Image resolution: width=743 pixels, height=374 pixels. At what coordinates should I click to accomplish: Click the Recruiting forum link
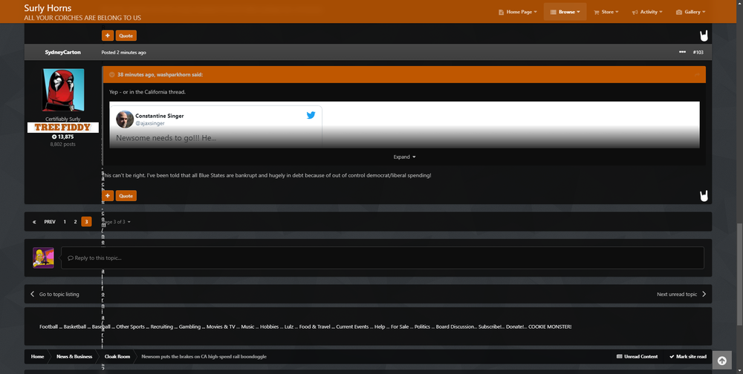tap(161, 327)
